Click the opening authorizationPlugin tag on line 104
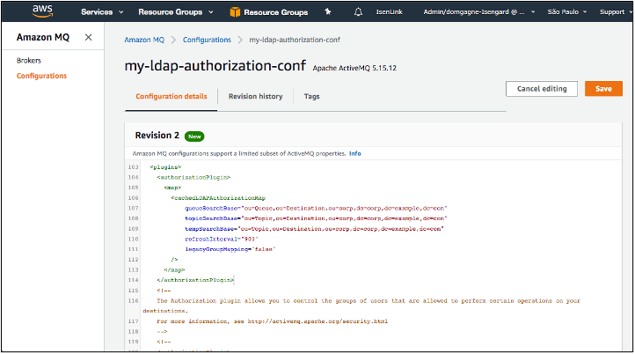Viewport: 635px width, 354px height. click(193, 177)
